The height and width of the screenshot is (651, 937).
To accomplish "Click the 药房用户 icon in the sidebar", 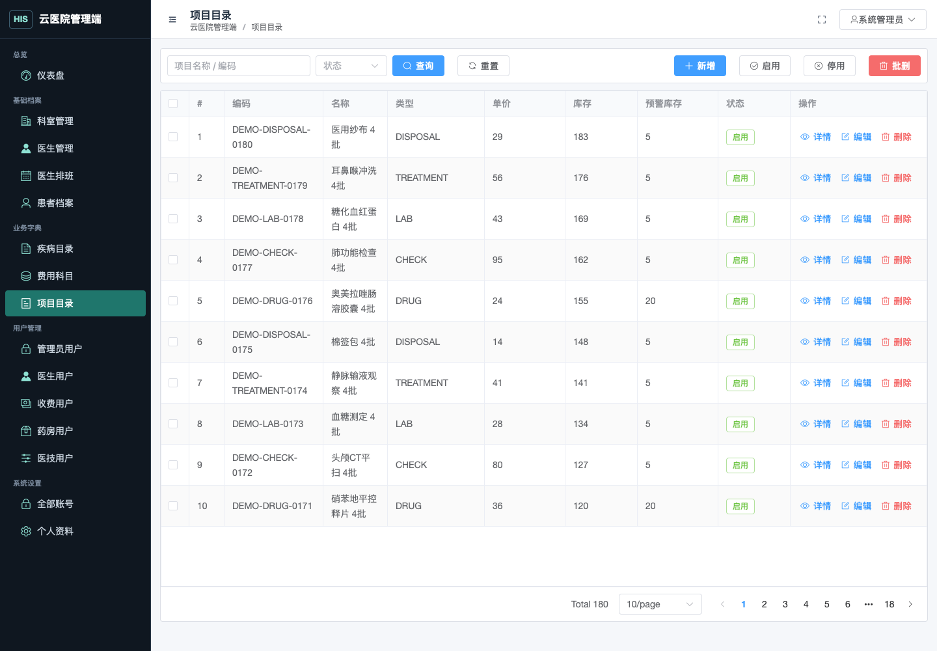I will coord(26,431).
